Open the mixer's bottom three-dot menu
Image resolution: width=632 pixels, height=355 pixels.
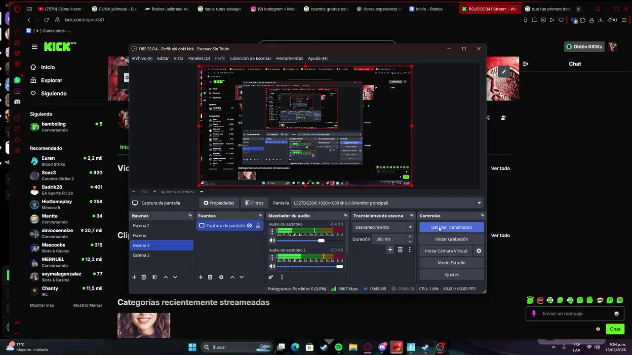coord(282,277)
